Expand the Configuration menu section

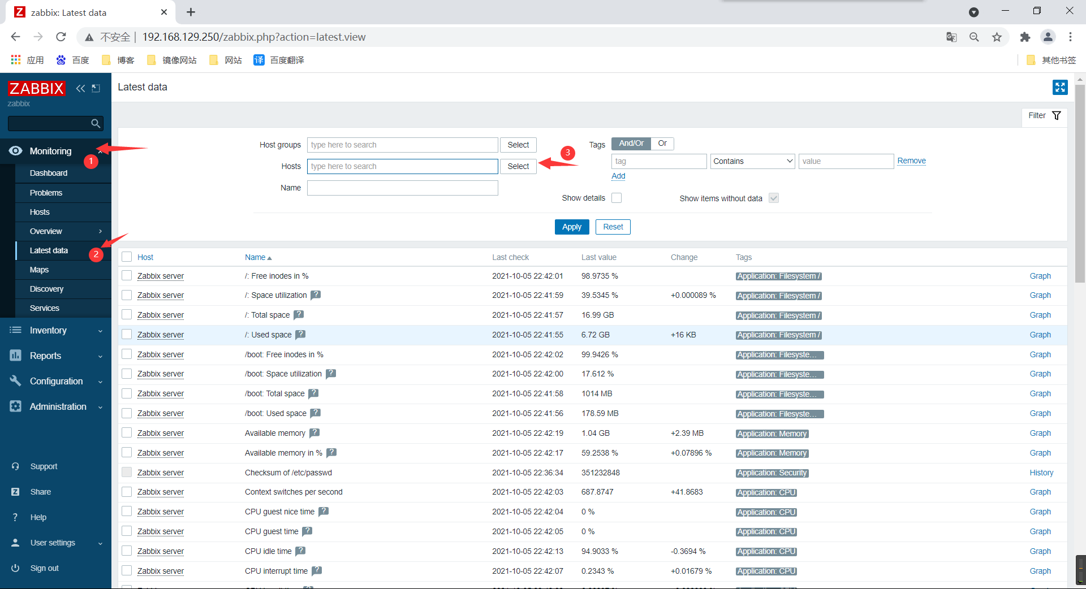tap(55, 382)
